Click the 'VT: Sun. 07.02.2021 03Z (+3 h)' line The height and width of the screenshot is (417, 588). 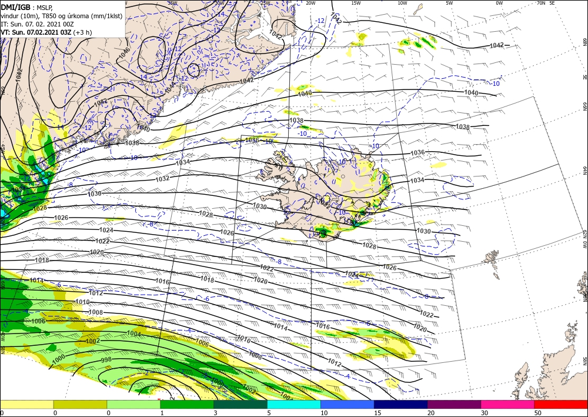46,32
